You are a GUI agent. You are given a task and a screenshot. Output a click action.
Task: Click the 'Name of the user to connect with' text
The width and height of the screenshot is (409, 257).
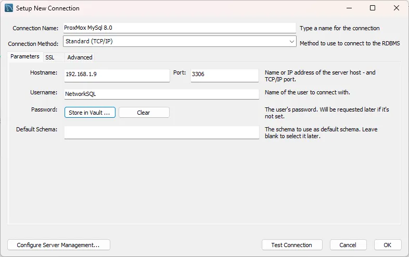308,92
